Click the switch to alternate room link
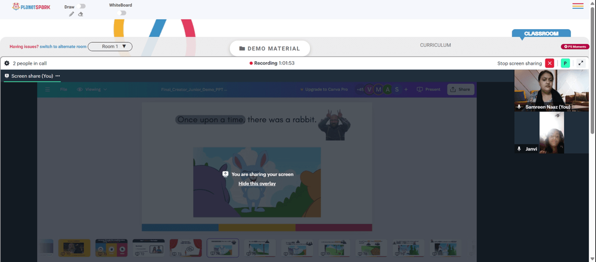Viewport: 596px width, 262px height. click(x=63, y=46)
